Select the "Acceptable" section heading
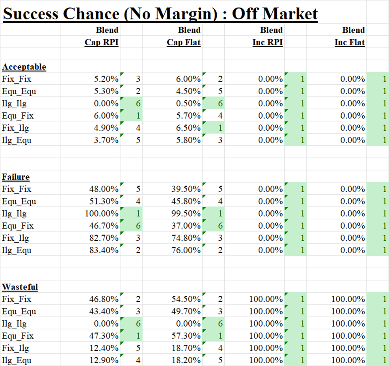 pyautogui.click(x=24, y=67)
